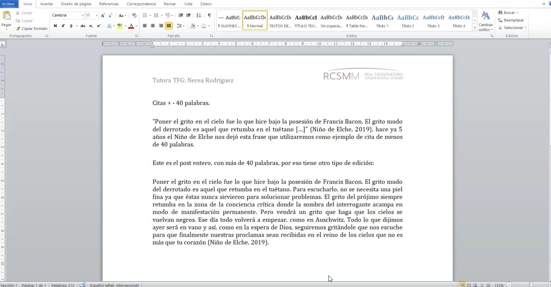Toggle justified alignment
The height and width of the screenshot is (287, 551).
(169, 26)
